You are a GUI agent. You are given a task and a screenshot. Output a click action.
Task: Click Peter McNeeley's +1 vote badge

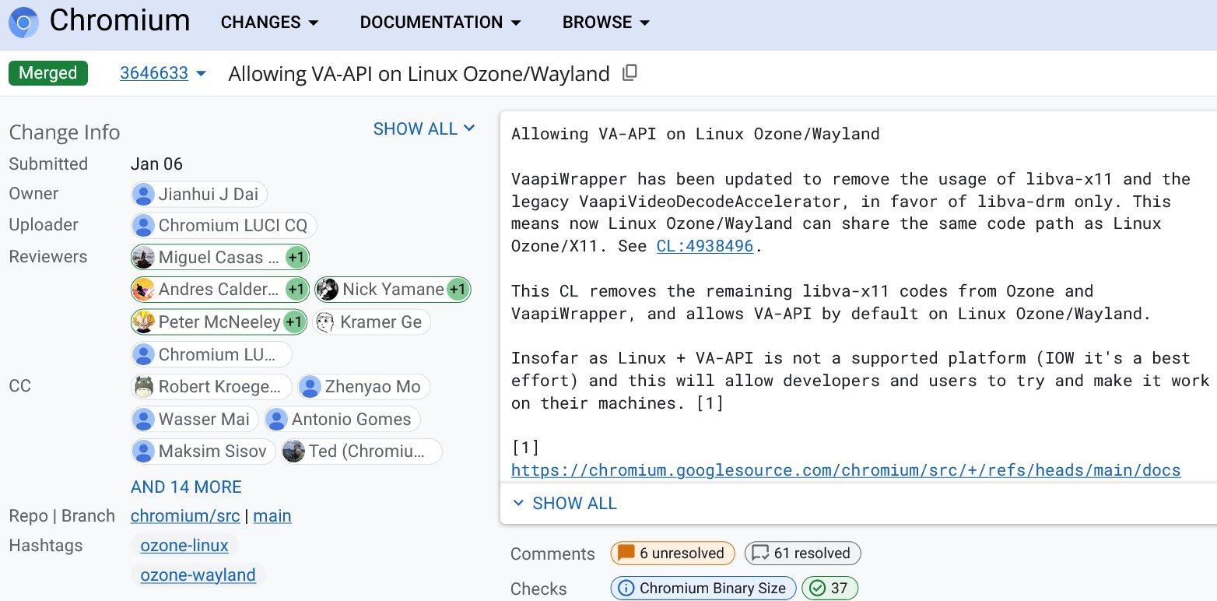(293, 322)
